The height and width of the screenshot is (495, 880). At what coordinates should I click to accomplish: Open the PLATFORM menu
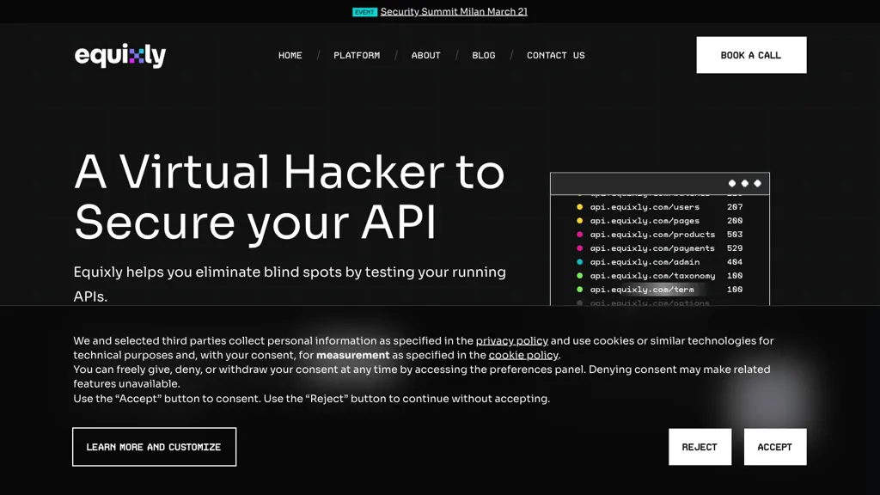[357, 55]
